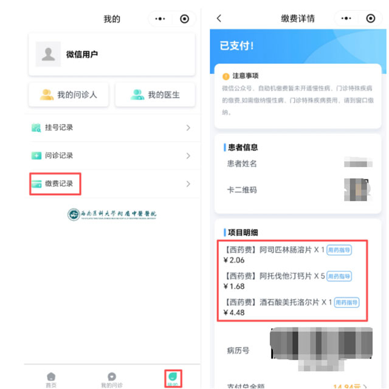Tap the WeChat user avatar icon

(x=48, y=54)
